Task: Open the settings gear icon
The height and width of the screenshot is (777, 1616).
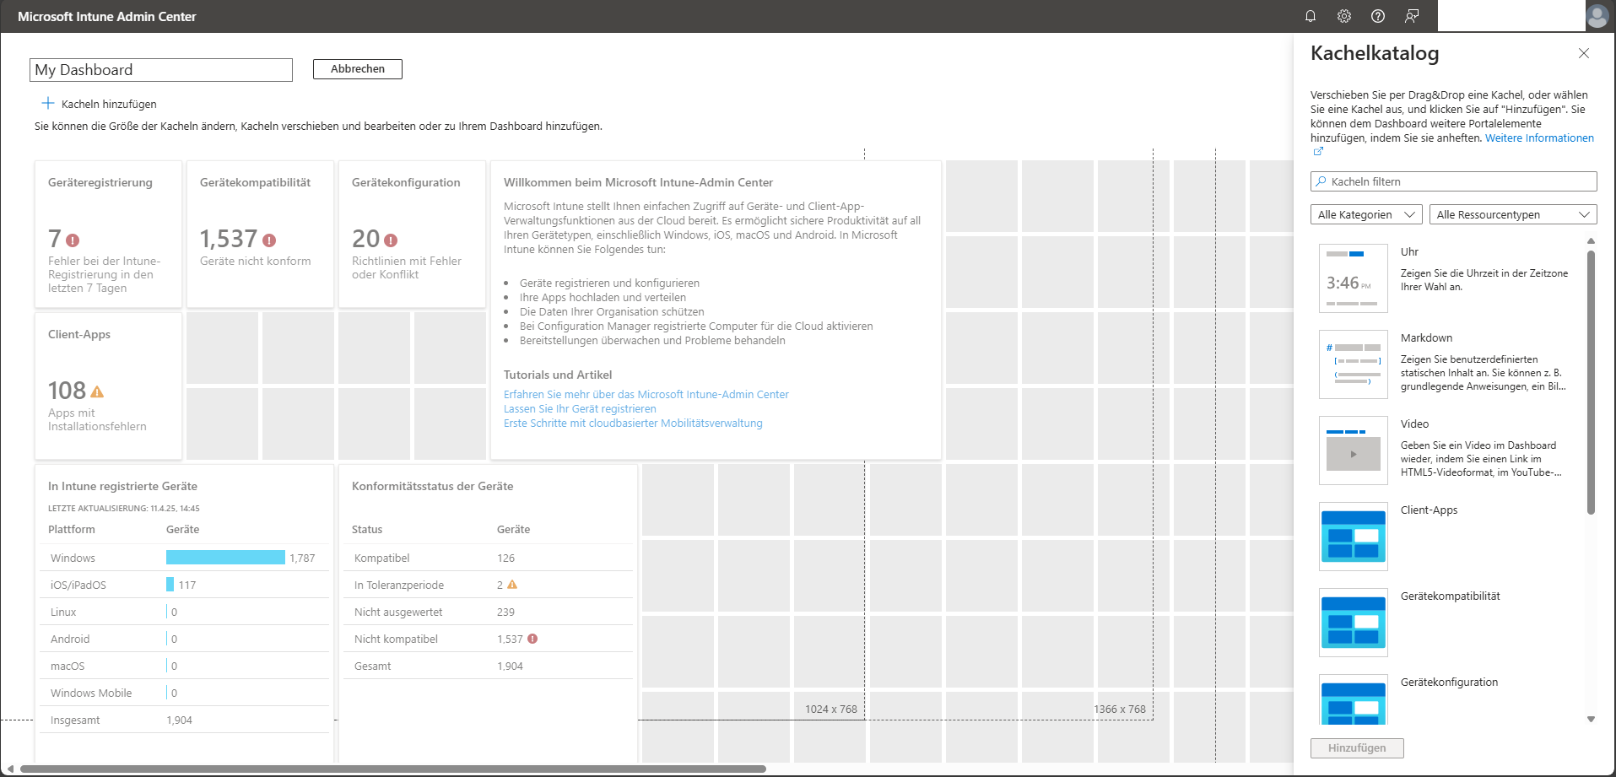Action: pos(1344,16)
